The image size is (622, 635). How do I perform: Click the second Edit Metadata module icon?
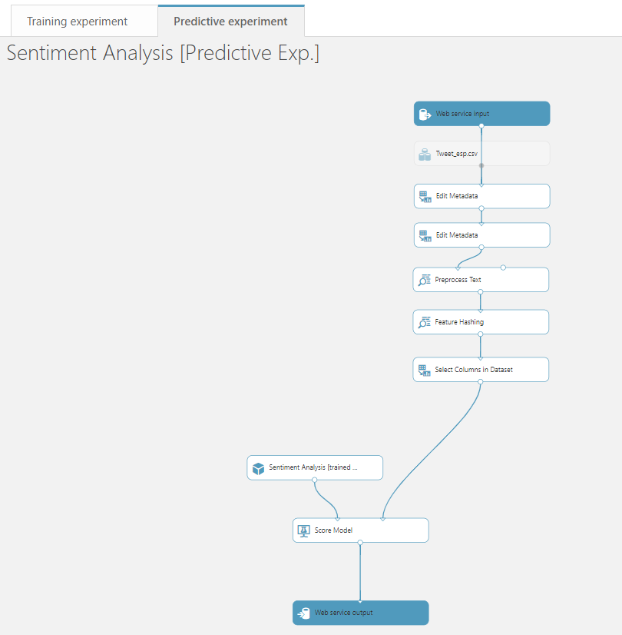[x=425, y=235]
